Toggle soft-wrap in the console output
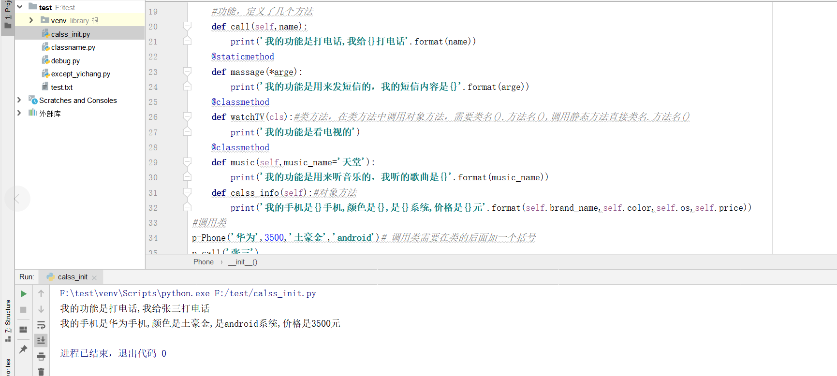Viewport: 837px width, 376px height. (x=41, y=325)
